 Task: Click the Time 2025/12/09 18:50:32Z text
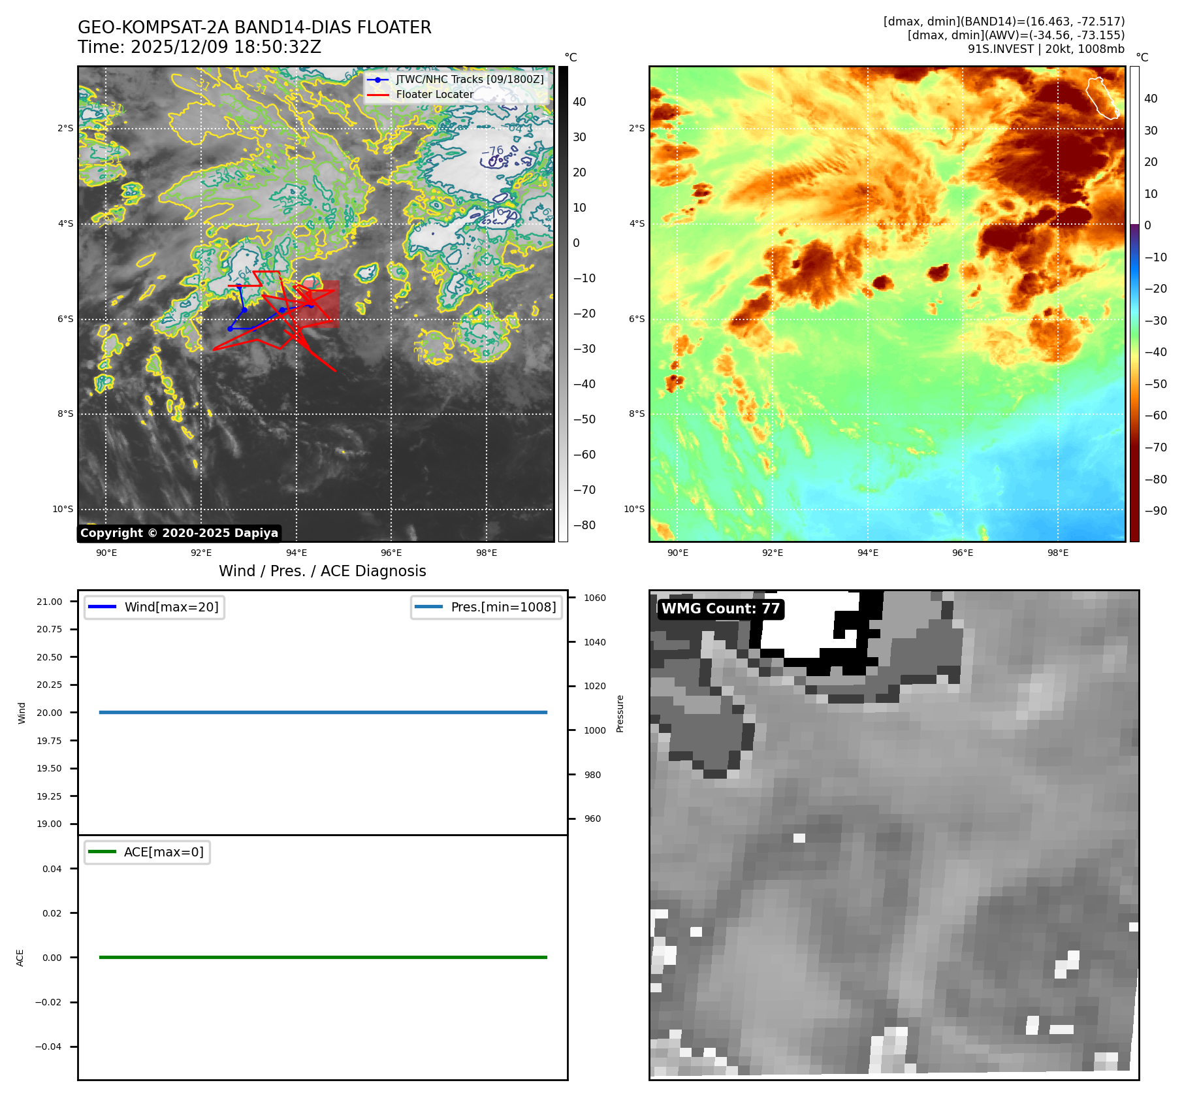[x=199, y=47]
